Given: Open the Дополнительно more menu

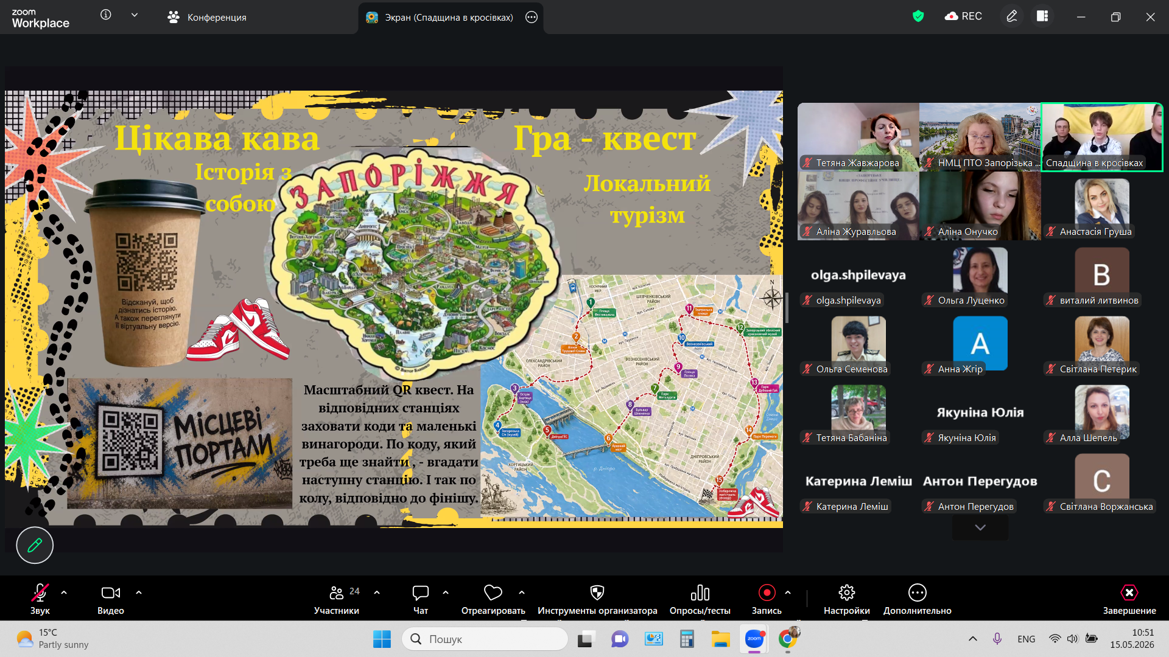Looking at the screenshot, I should (x=918, y=599).
